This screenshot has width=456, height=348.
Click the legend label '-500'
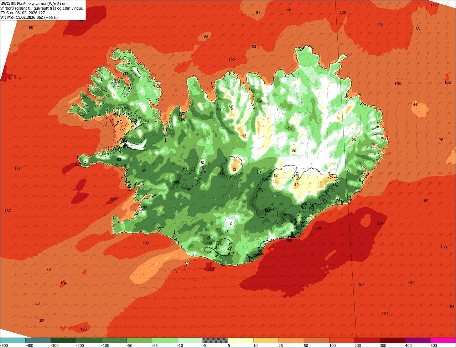[x=4, y=346]
